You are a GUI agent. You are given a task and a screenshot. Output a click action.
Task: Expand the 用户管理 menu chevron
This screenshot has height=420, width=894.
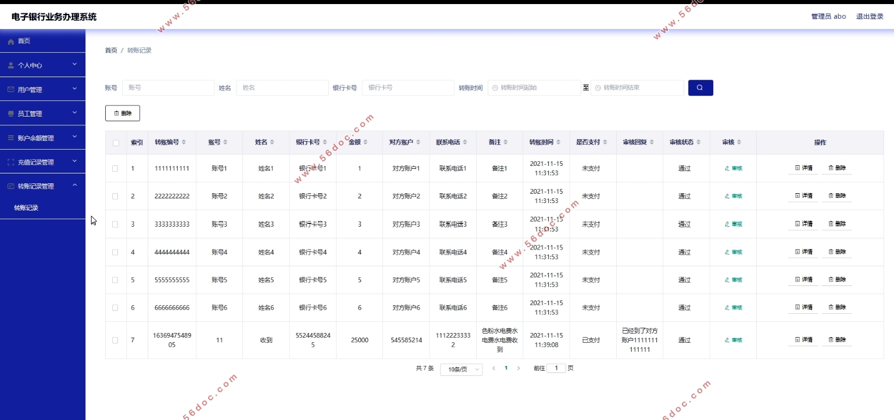[x=74, y=89]
